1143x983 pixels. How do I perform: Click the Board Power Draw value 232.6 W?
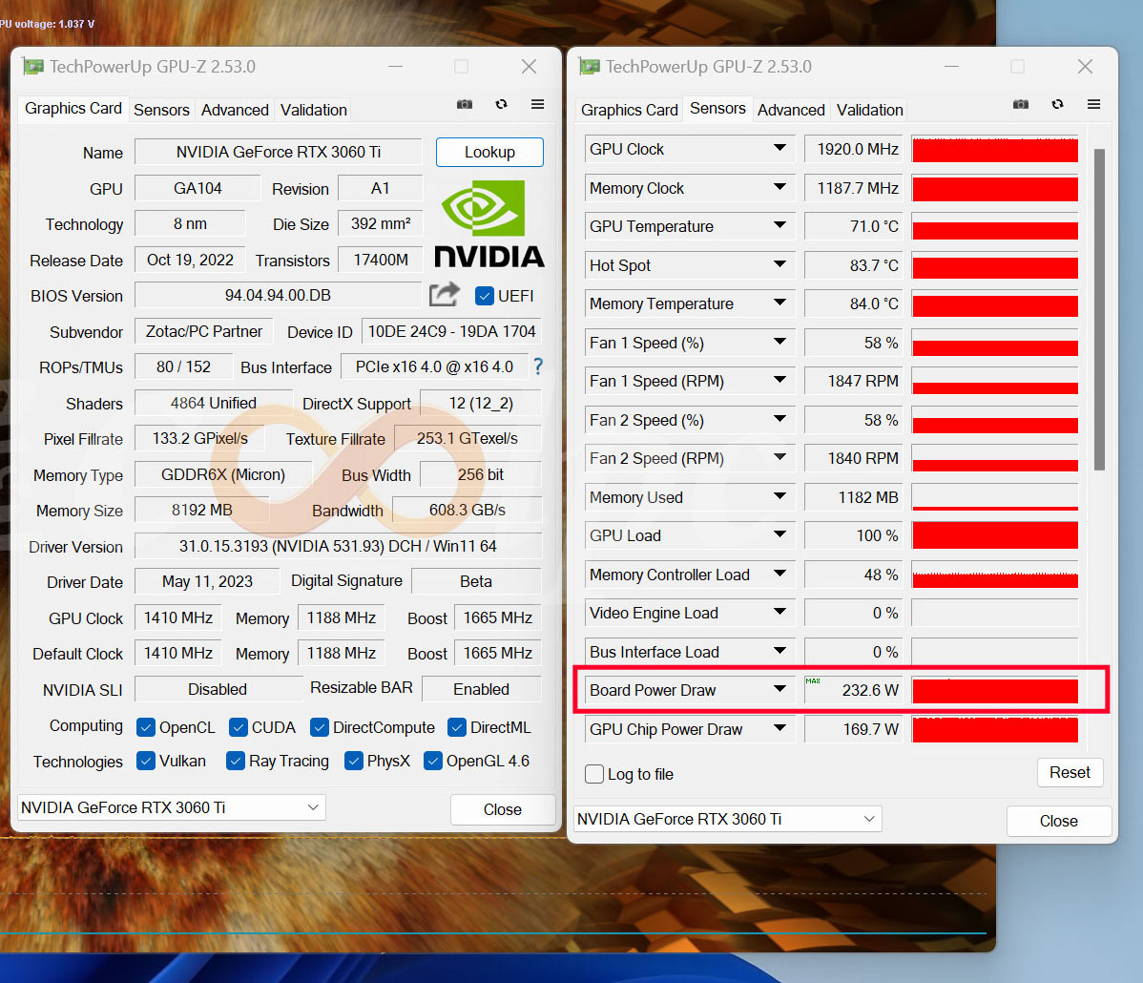[x=854, y=690]
